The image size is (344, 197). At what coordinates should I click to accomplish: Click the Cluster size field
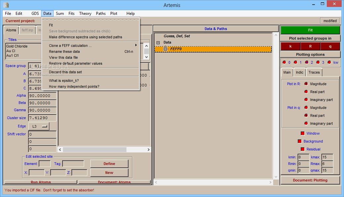coord(42,117)
